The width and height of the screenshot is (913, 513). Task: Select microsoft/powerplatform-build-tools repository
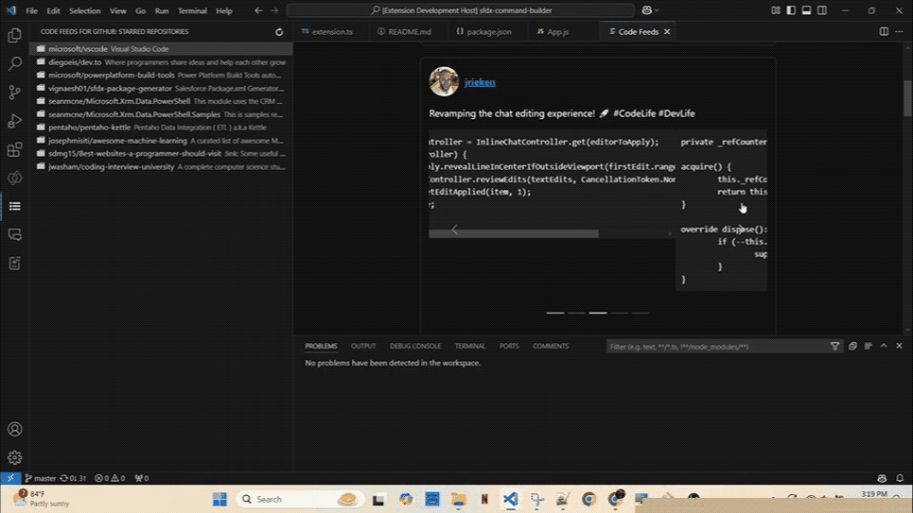click(x=161, y=75)
